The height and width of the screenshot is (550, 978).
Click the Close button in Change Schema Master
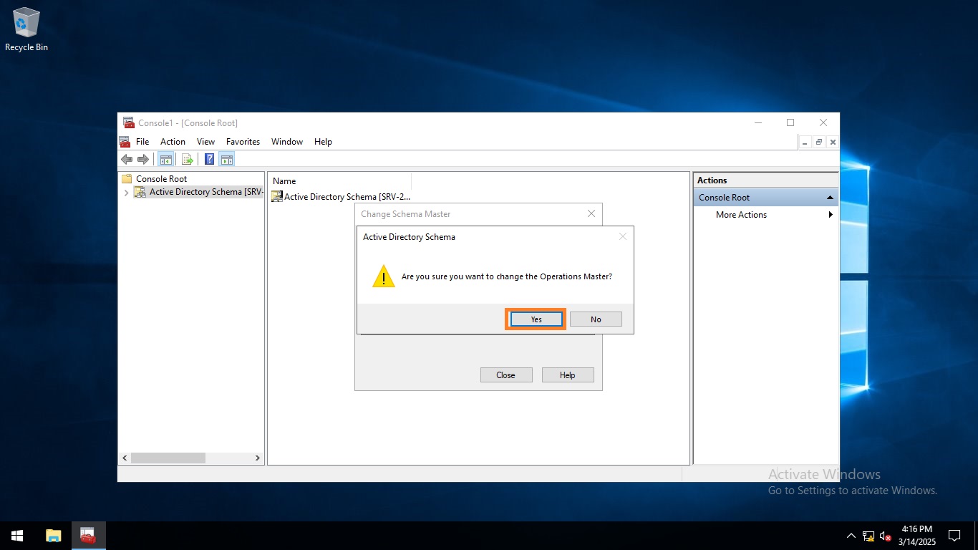pos(505,375)
